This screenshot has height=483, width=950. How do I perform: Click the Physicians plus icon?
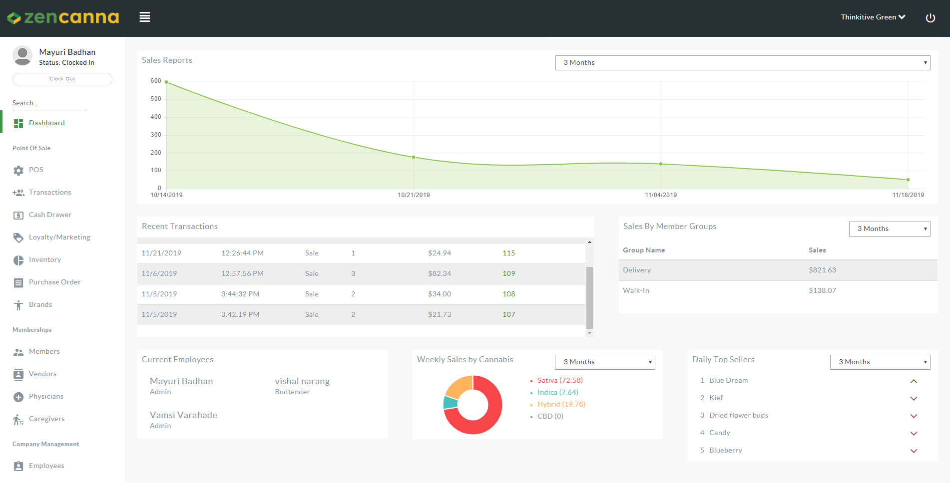[18, 397]
